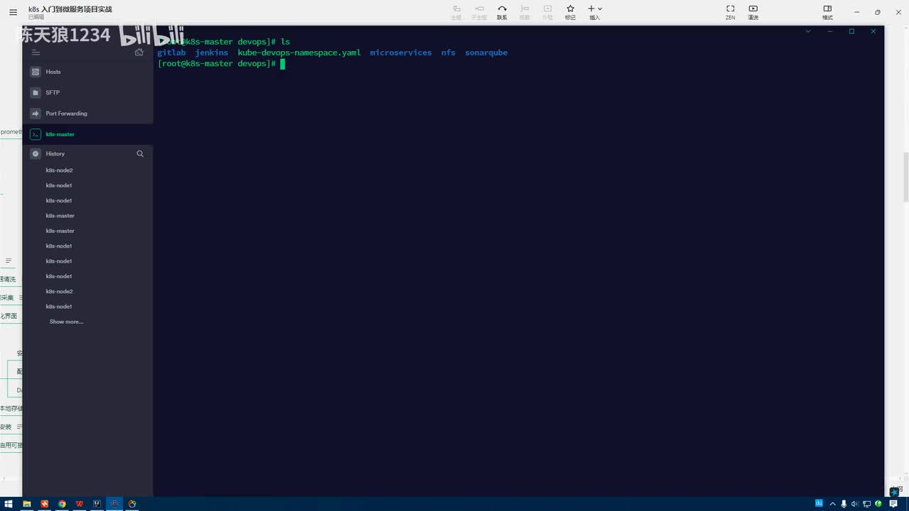The image size is (909, 511).
Task: Click the Hosts icon in sidebar
Action: point(36,72)
